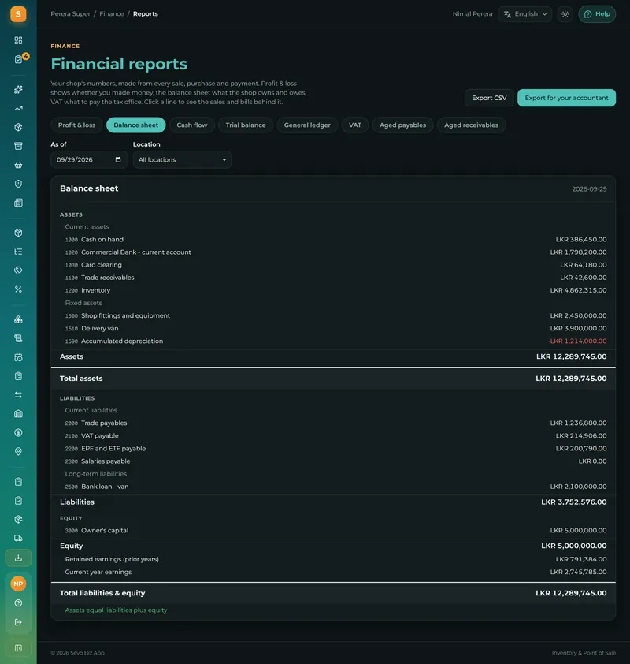Screen dimensions: 630x664
Task: Open the delivery truck sidebar icon
Action: click(18, 539)
